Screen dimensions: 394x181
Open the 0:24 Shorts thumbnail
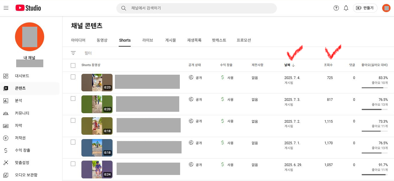[x=97, y=170]
